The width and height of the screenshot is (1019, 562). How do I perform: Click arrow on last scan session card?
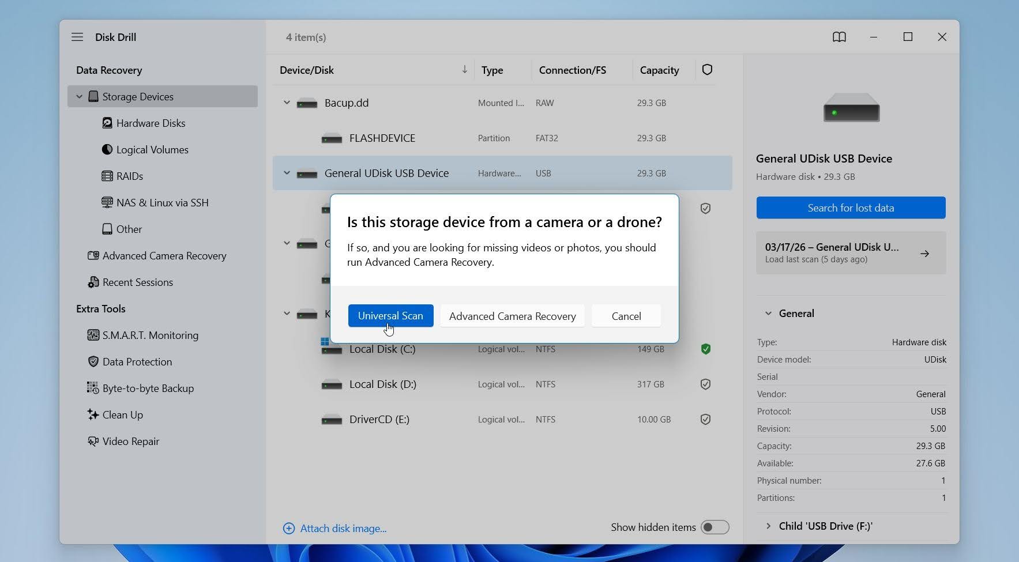pos(924,254)
